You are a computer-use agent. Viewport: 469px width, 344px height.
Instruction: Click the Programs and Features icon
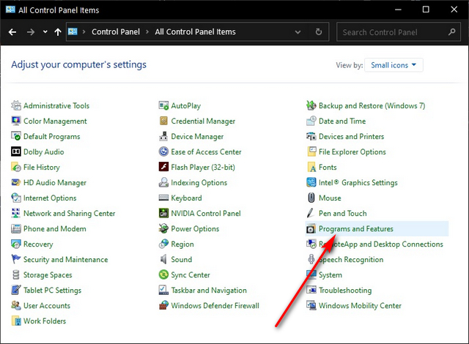312,229
